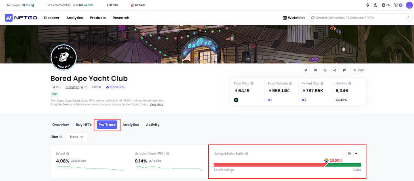The width and height of the screenshot is (414, 181).
Task: Click the Sentiment 32 Cool indicator
Action: tap(20, 5)
